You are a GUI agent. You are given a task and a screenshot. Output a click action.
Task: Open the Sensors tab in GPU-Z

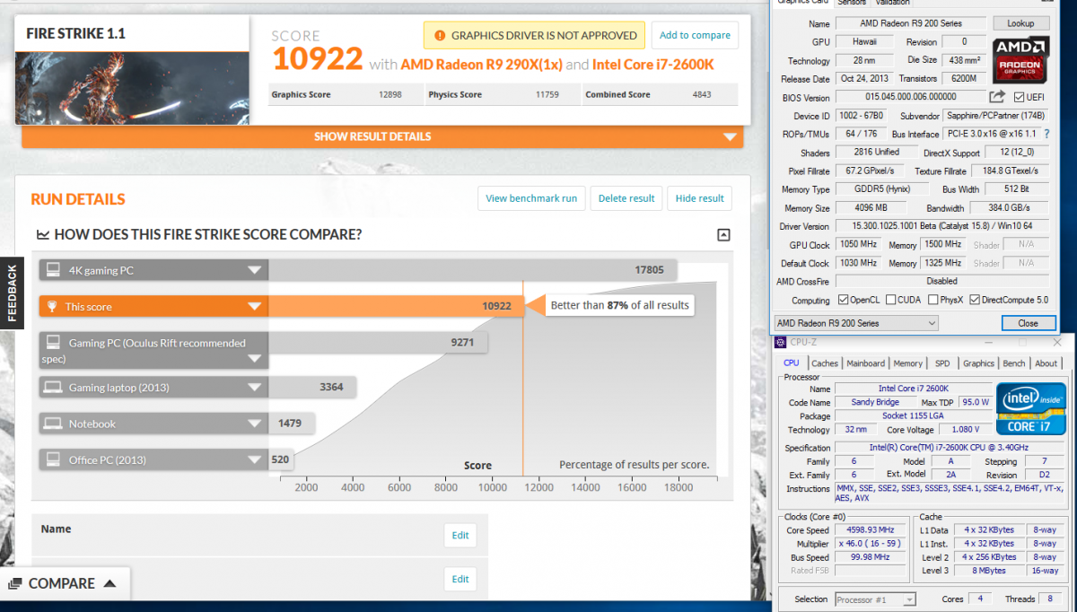point(852,3)
